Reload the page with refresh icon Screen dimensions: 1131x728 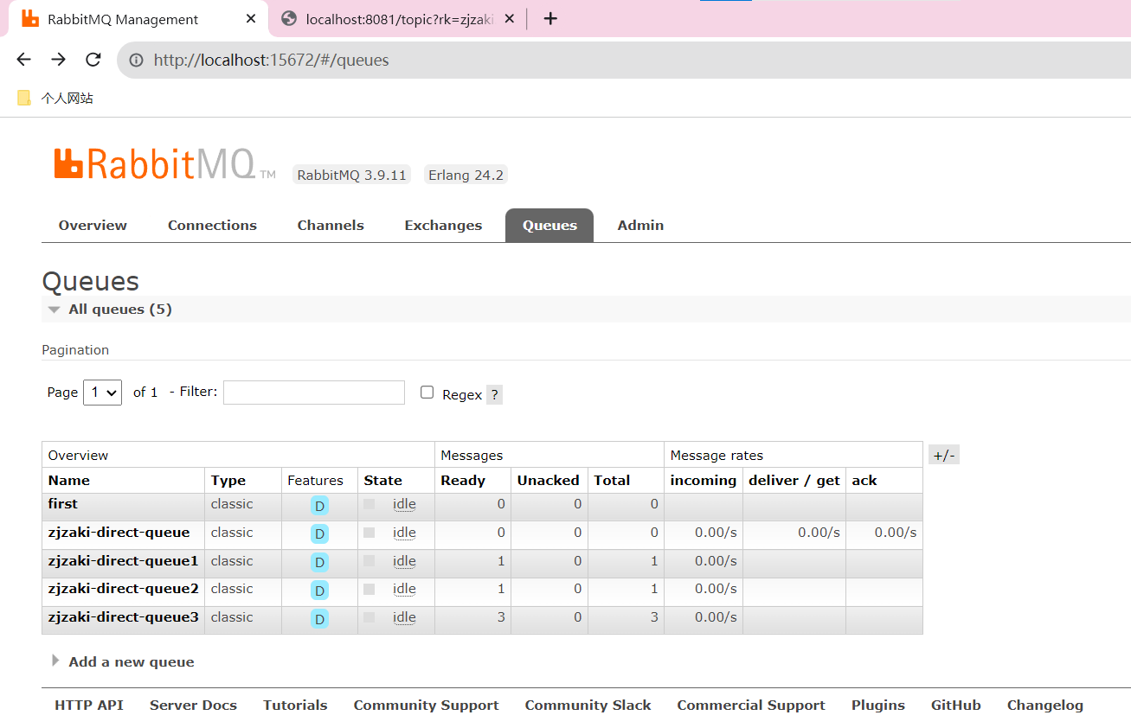(93, 60)
